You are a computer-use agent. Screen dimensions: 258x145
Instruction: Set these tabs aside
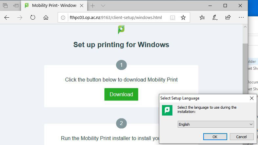pos(16,6)
